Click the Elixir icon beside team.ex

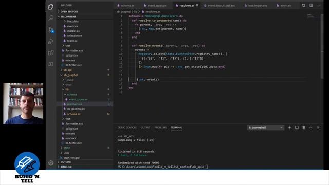coord(65,41)
